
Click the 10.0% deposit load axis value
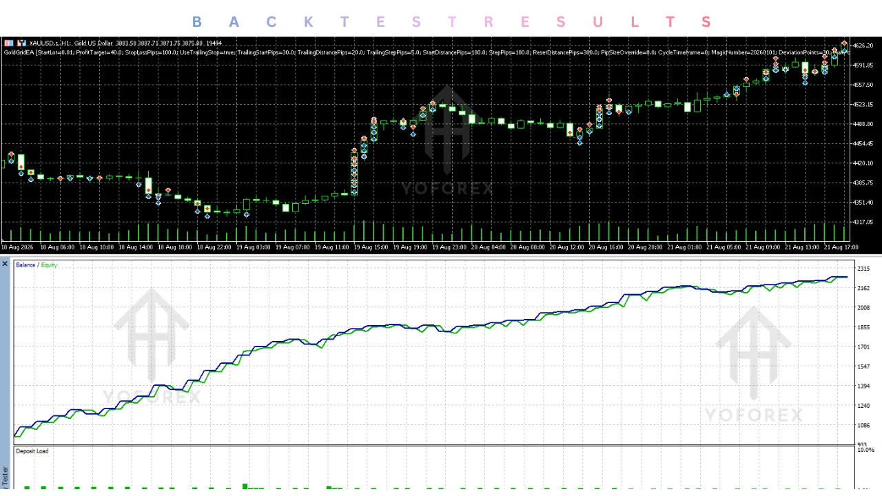865,450
